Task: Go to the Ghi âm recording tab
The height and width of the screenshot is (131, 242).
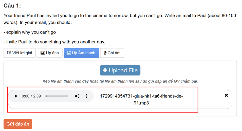Action: click(x=112, y=53)
